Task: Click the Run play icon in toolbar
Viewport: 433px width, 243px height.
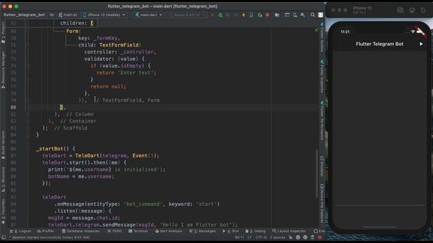Action: point(212,15)
